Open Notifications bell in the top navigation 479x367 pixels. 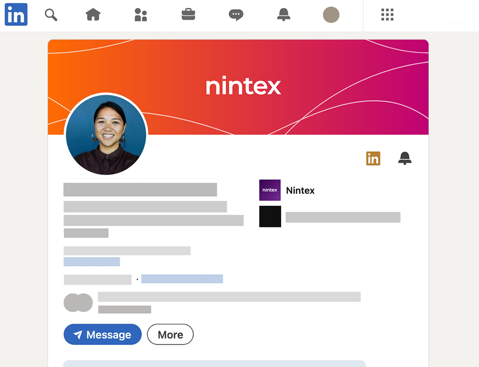click(x=283, y=15)
